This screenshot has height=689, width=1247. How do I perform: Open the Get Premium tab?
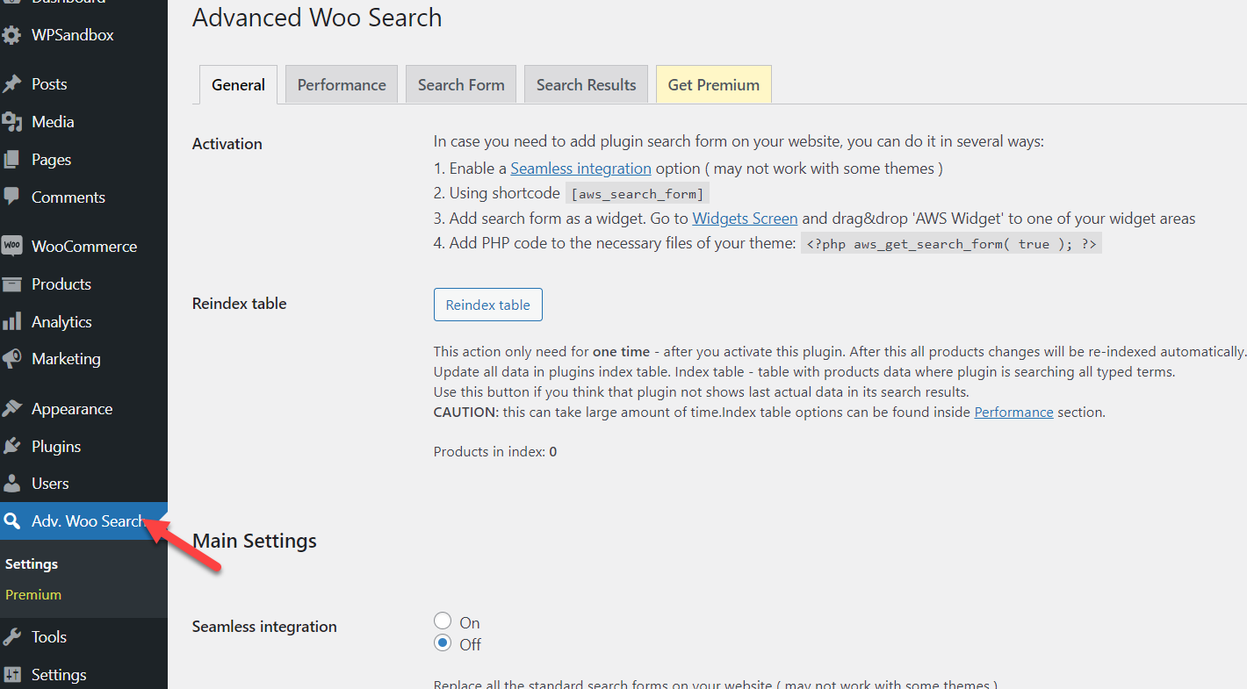(x=713, y=85)
